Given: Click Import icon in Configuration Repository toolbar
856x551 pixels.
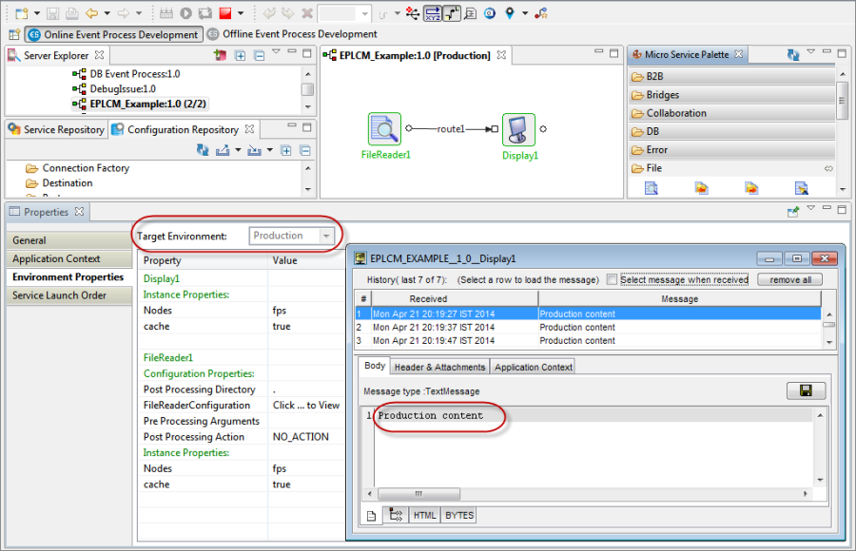Looking at the screenshot, I should pos(254,150).
